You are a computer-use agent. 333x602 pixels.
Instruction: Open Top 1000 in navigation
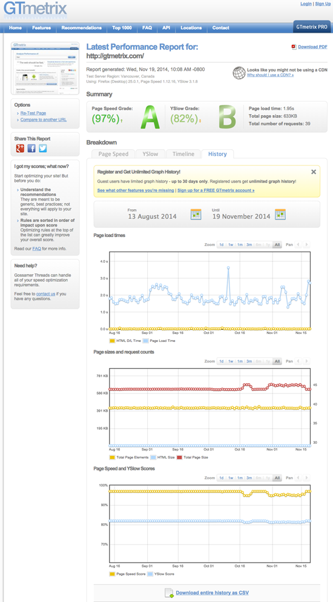[122, 28]
